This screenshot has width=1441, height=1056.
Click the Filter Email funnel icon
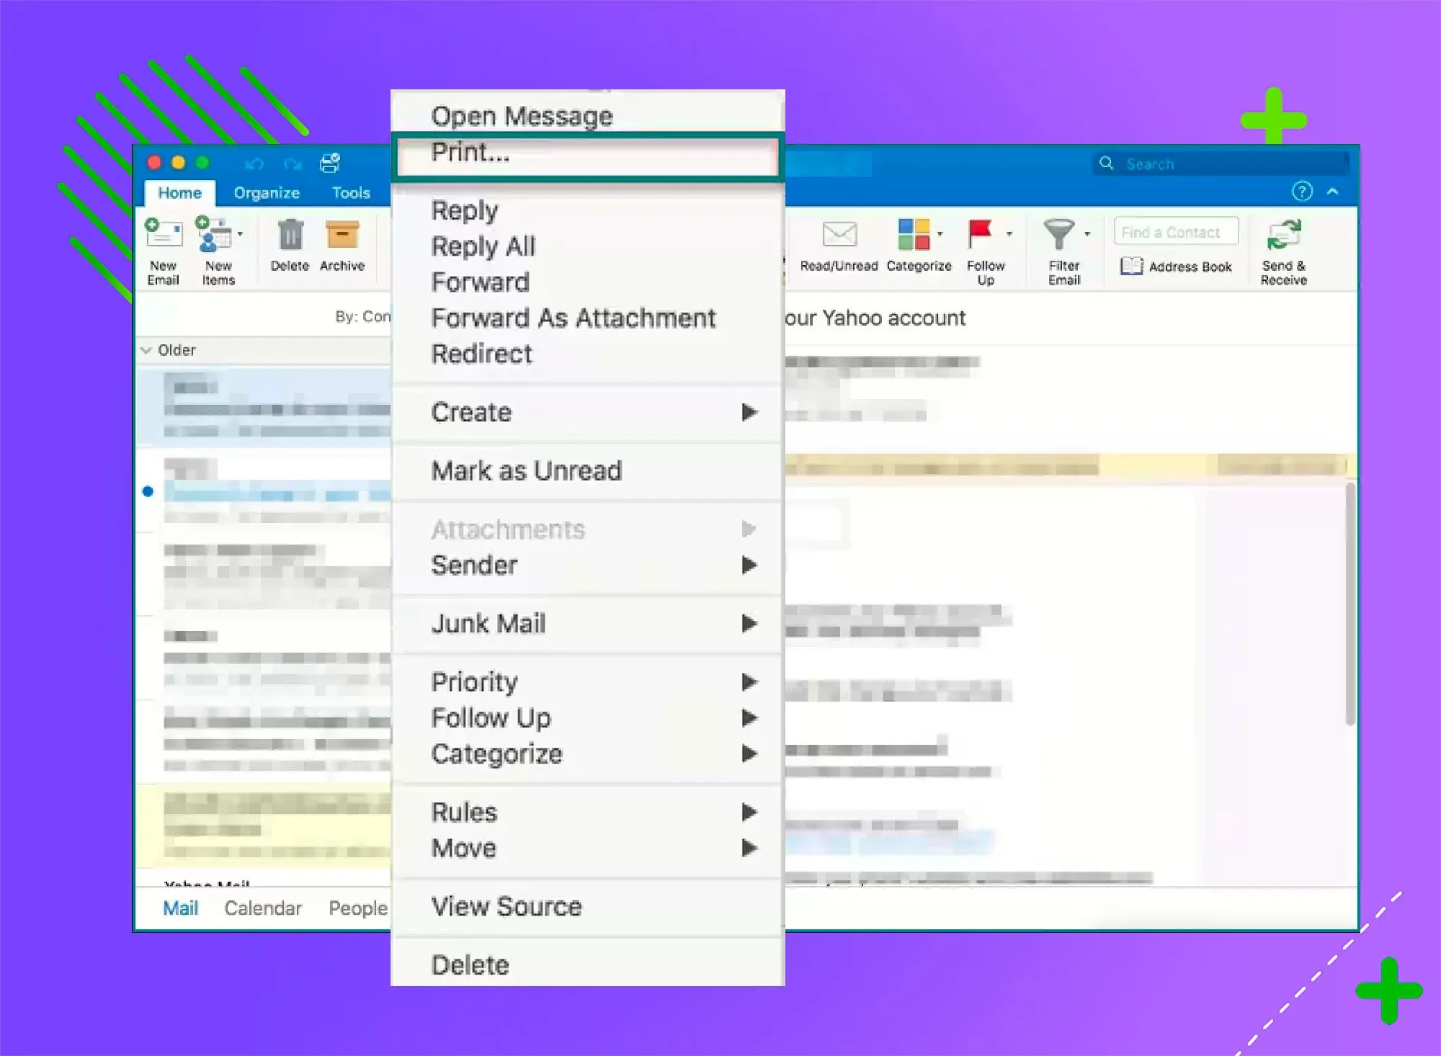pos(1058,234)
